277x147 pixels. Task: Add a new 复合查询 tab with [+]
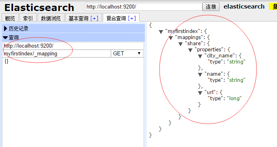click(x=132, y=18)
